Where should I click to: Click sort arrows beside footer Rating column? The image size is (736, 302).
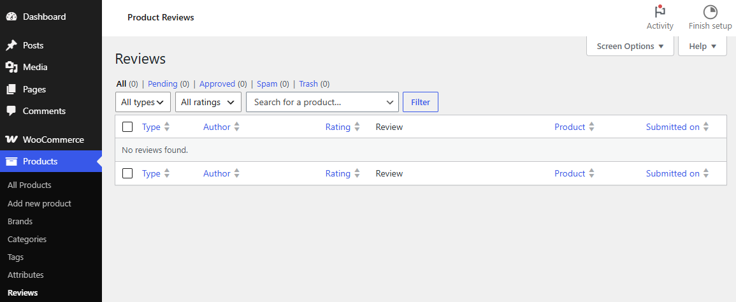point(357,173)
